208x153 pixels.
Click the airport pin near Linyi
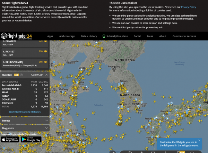coord(57,107)
